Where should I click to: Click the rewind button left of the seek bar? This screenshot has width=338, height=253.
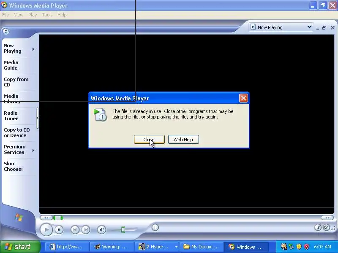[x=46, y=218]
